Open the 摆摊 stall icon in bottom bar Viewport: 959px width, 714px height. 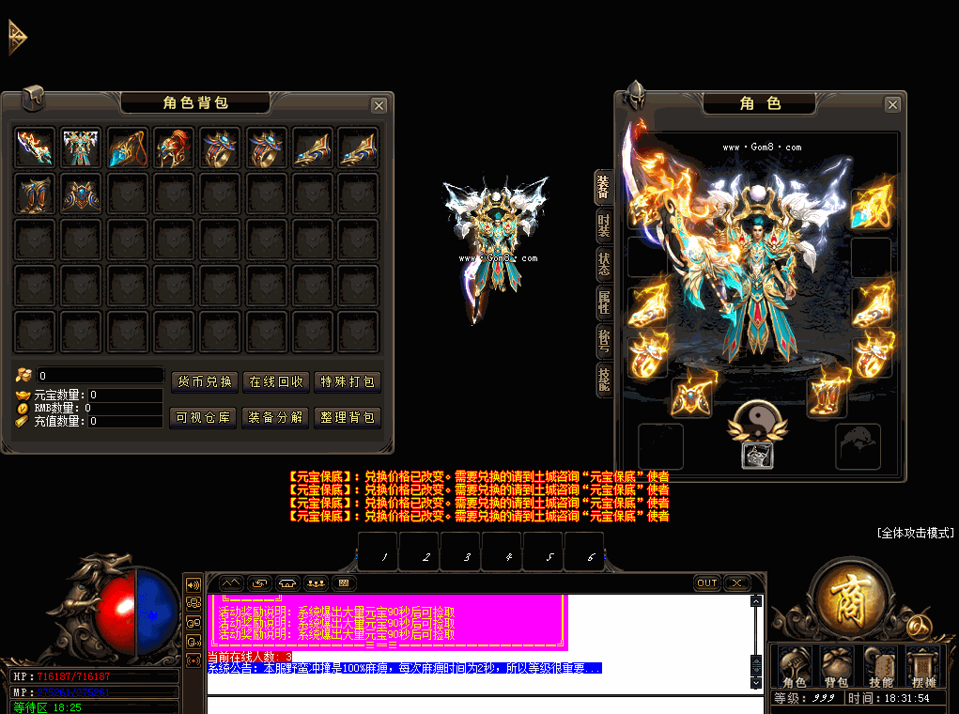[923, 666]
